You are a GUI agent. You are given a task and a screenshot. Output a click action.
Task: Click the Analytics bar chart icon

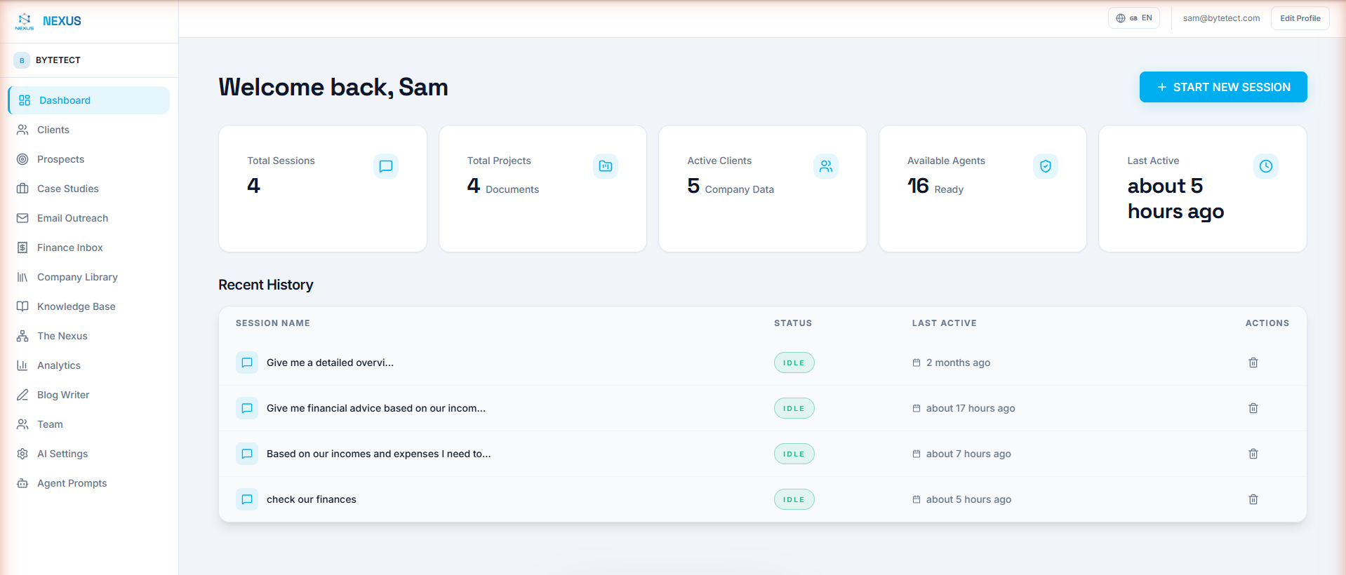(22, 365)
